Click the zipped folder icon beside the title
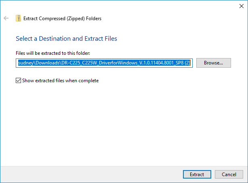Image resolution: width=248 pixels, height=183 pixels. [x=18, y=18]
